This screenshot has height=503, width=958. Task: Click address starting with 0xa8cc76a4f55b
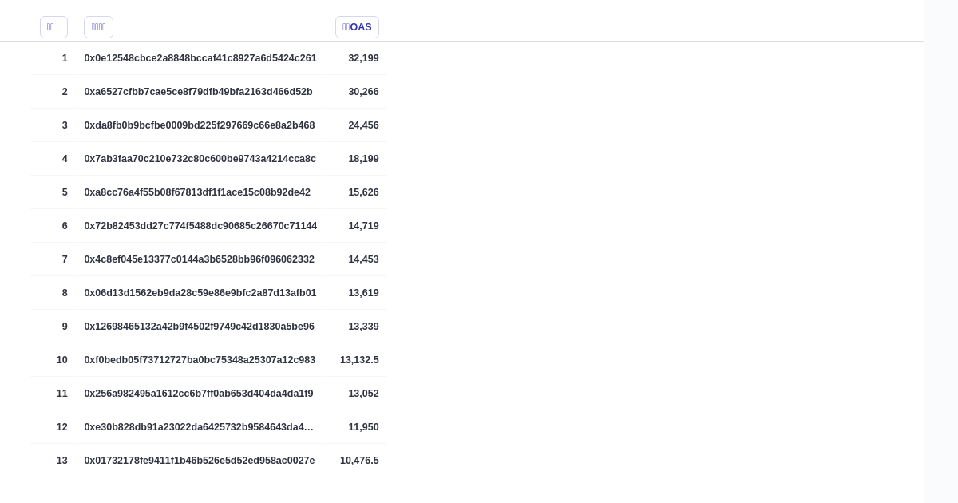pos(197,192)
